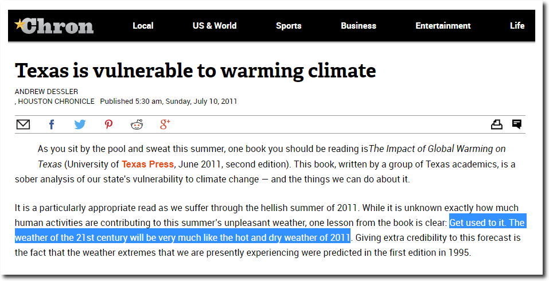Click author name Andrew Dessler
Screen dimensions: 549x281
click(46, 91)
